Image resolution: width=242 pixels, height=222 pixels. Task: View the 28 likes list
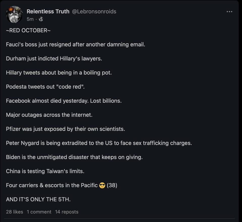tap(14, 212)
